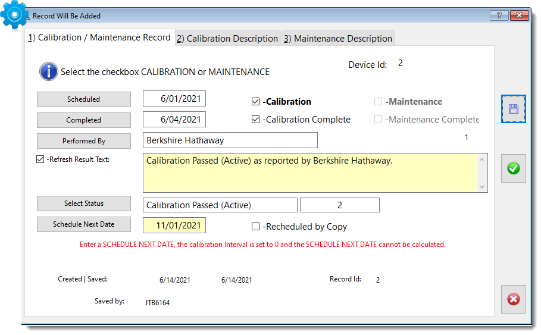Click the Scheduled button
This screenshot has width=541, height=335.
84,99
